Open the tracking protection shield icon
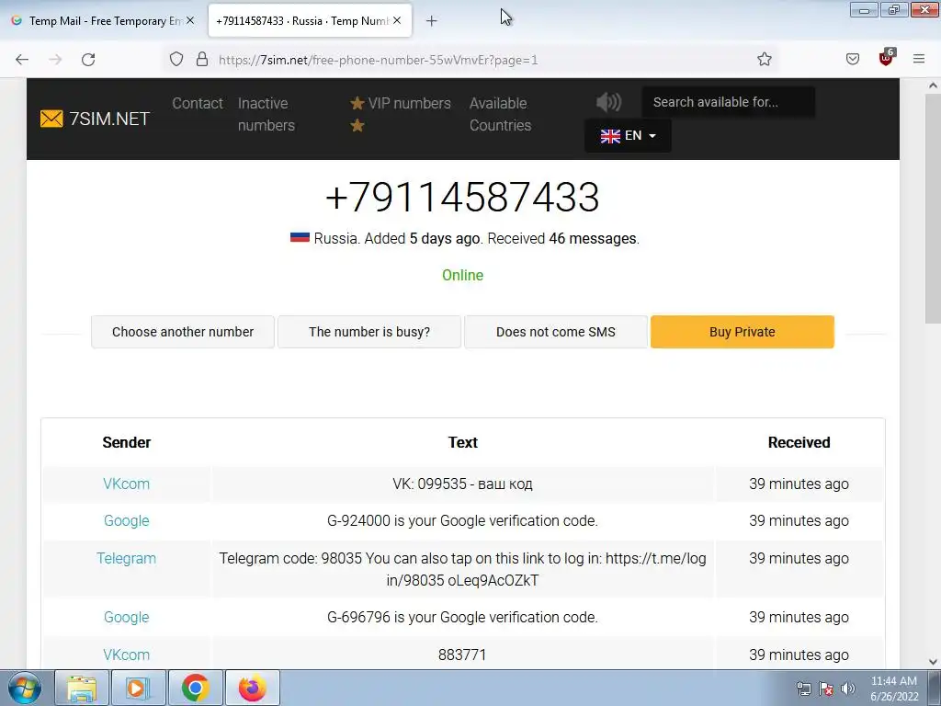 point(176,60)
